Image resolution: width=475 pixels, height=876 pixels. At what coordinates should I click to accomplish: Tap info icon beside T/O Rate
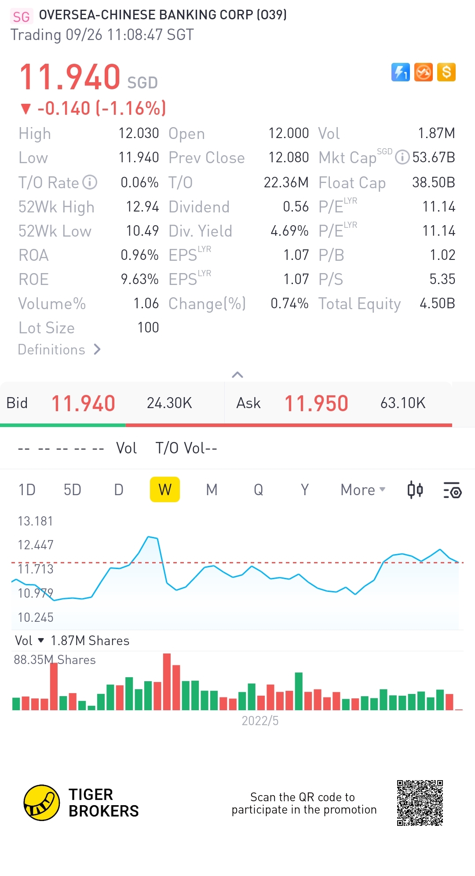(90, 182)
